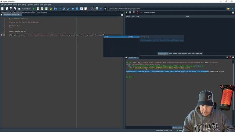235x132 pixels.
Task: Sort variables by Type column header
Action: pyautogui.click(x=133, y=16)
